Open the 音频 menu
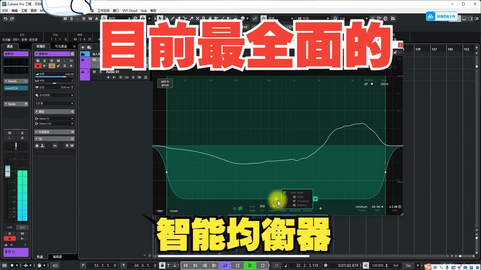Viewport: 481px width, 270px height. coord(34,11)
